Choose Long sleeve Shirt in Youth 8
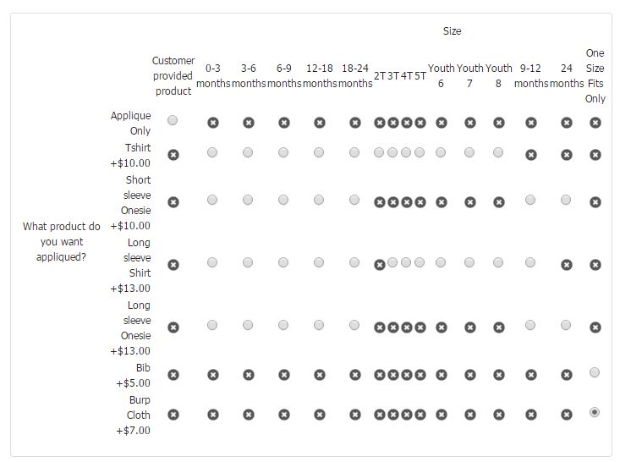Viewport: 620px width, 462px height. [498, 262]
